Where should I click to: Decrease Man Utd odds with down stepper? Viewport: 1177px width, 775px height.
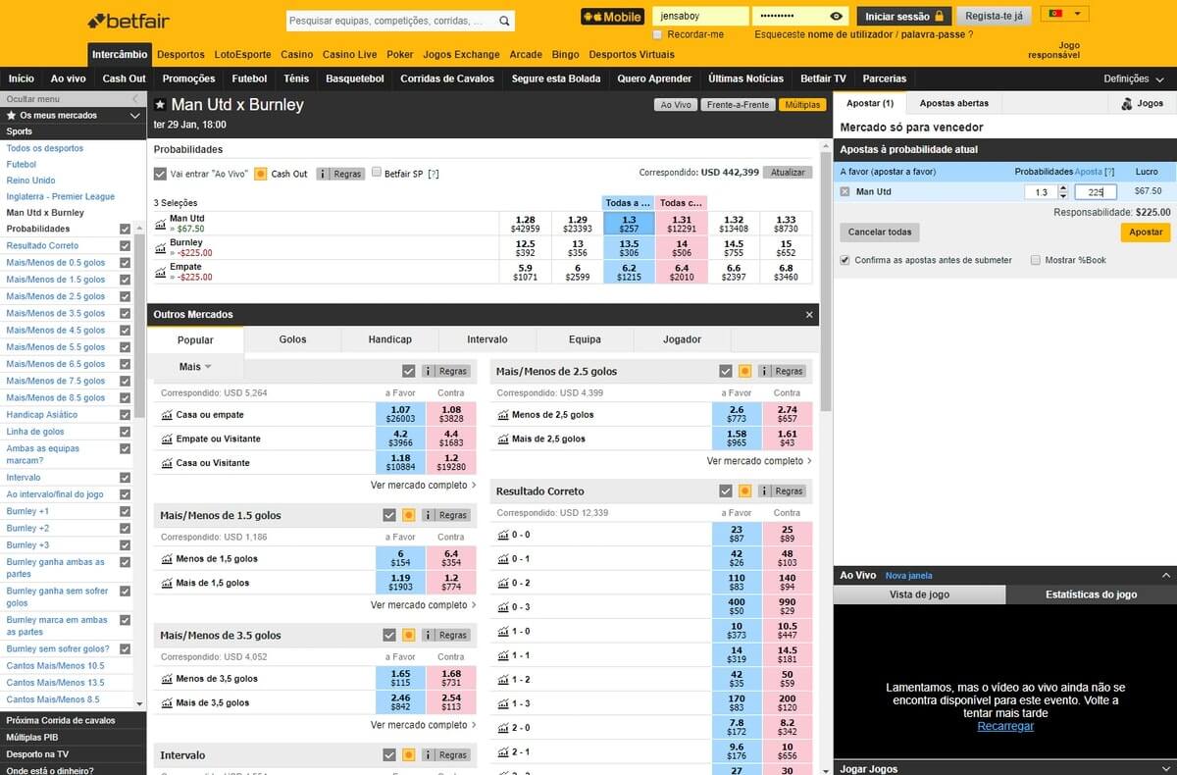tap(1063, 196)
